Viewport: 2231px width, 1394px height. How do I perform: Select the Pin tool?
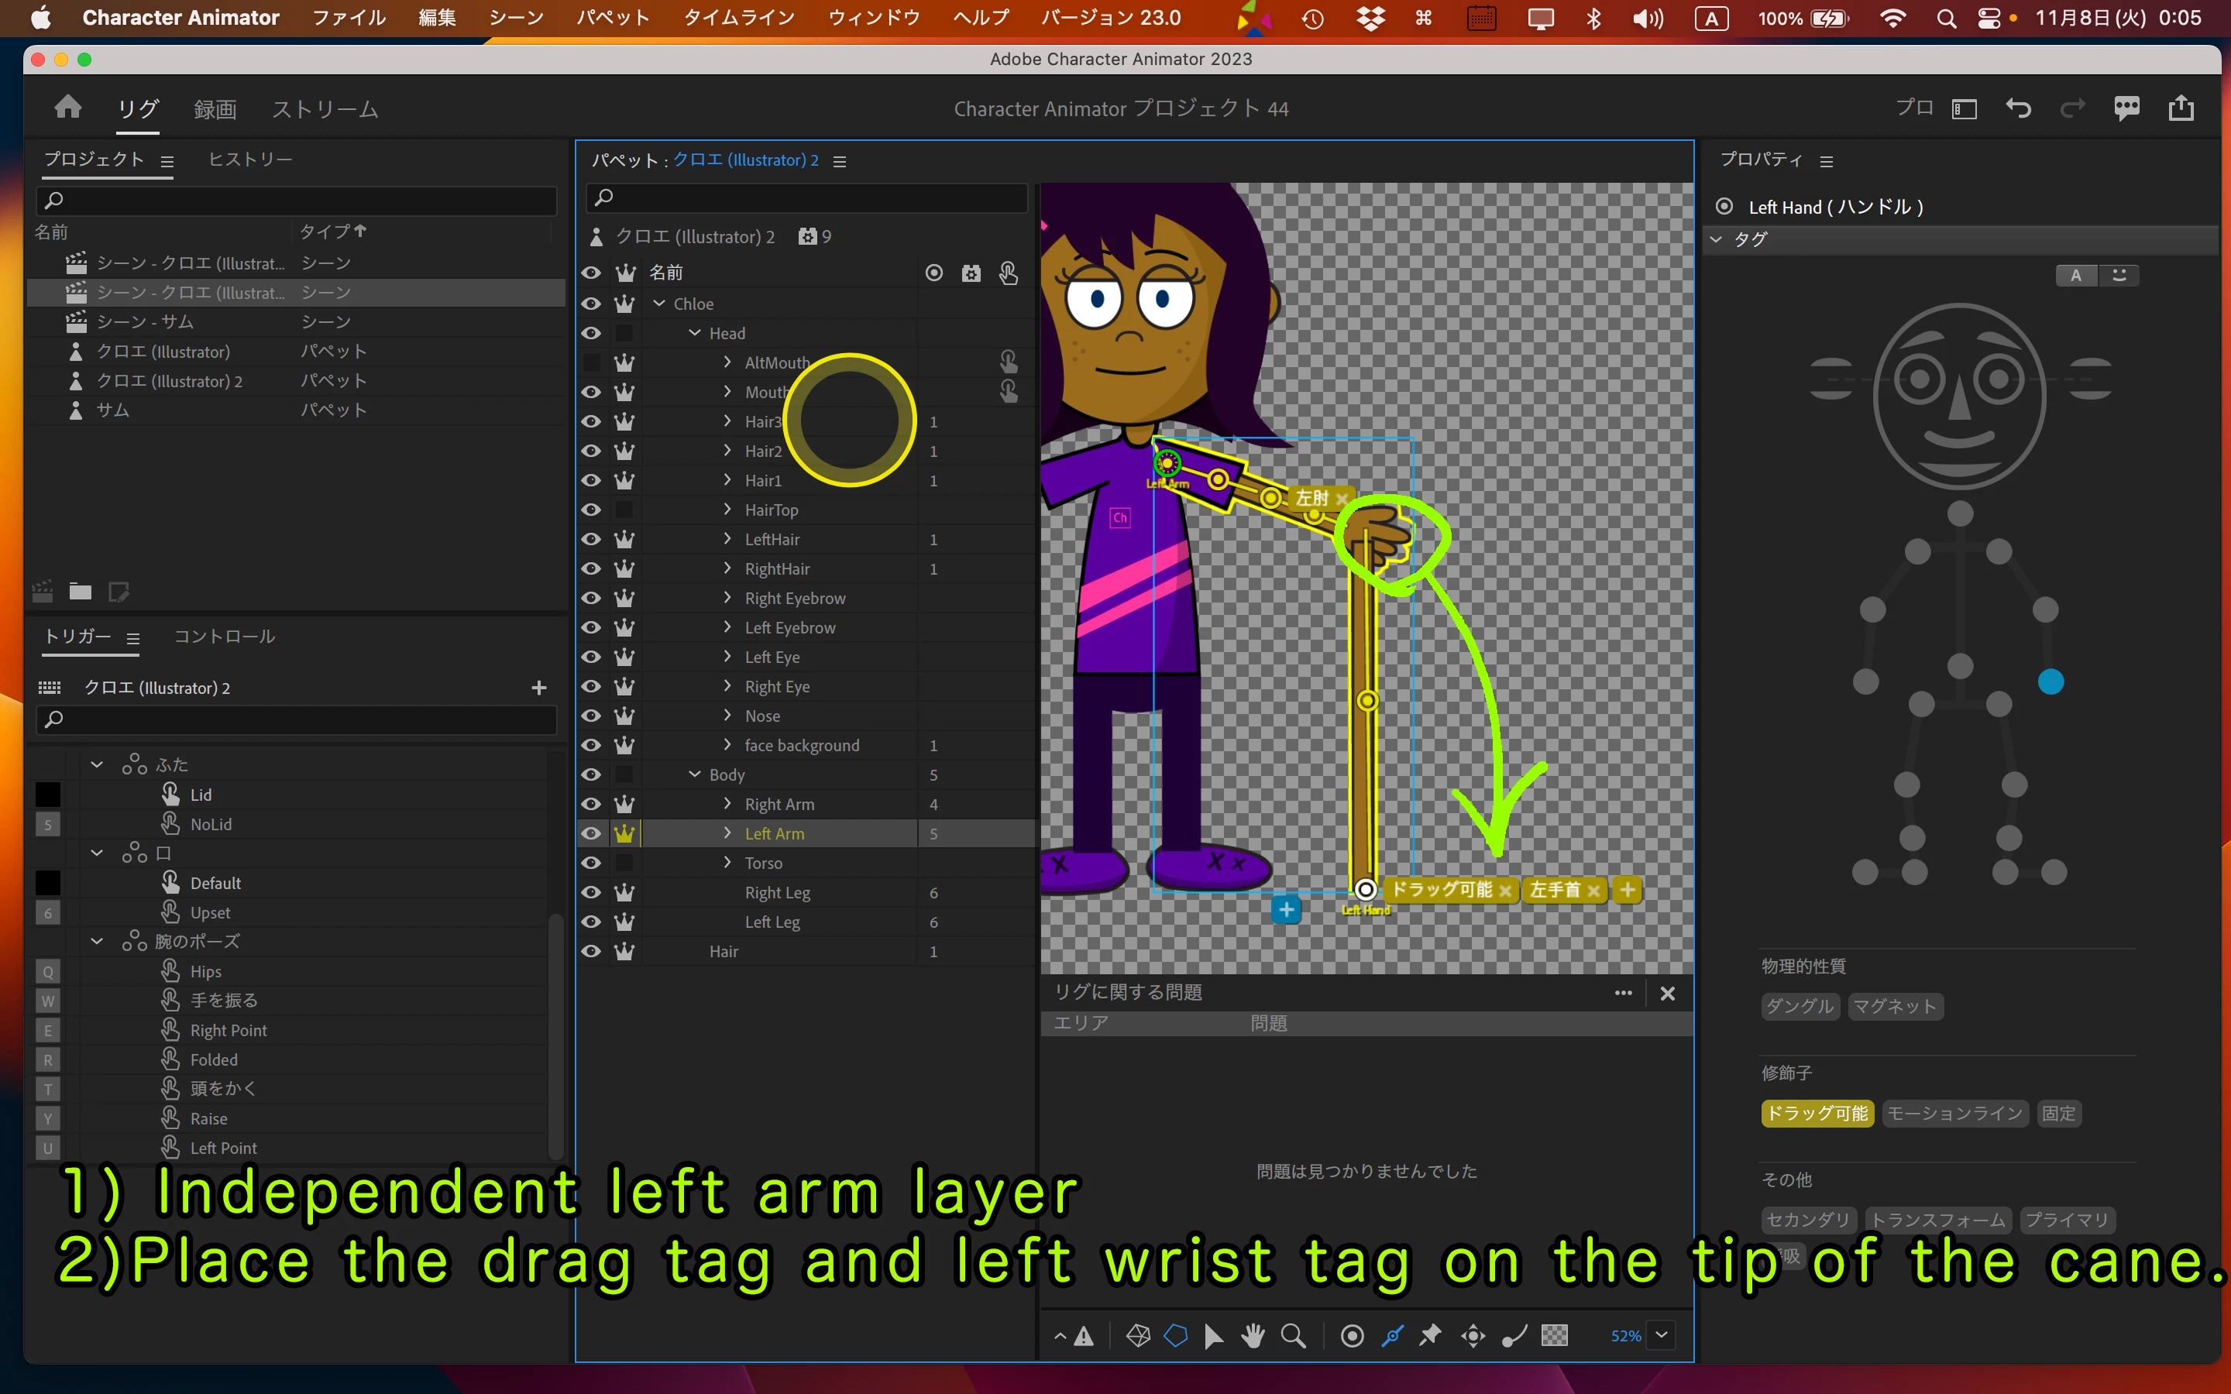click(x=1431, y=1336)
